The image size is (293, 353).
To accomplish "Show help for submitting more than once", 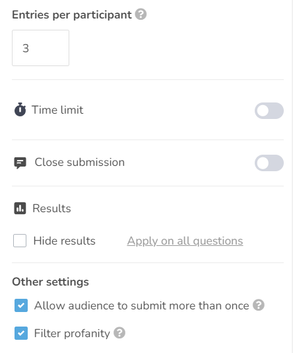I will 259,305.
